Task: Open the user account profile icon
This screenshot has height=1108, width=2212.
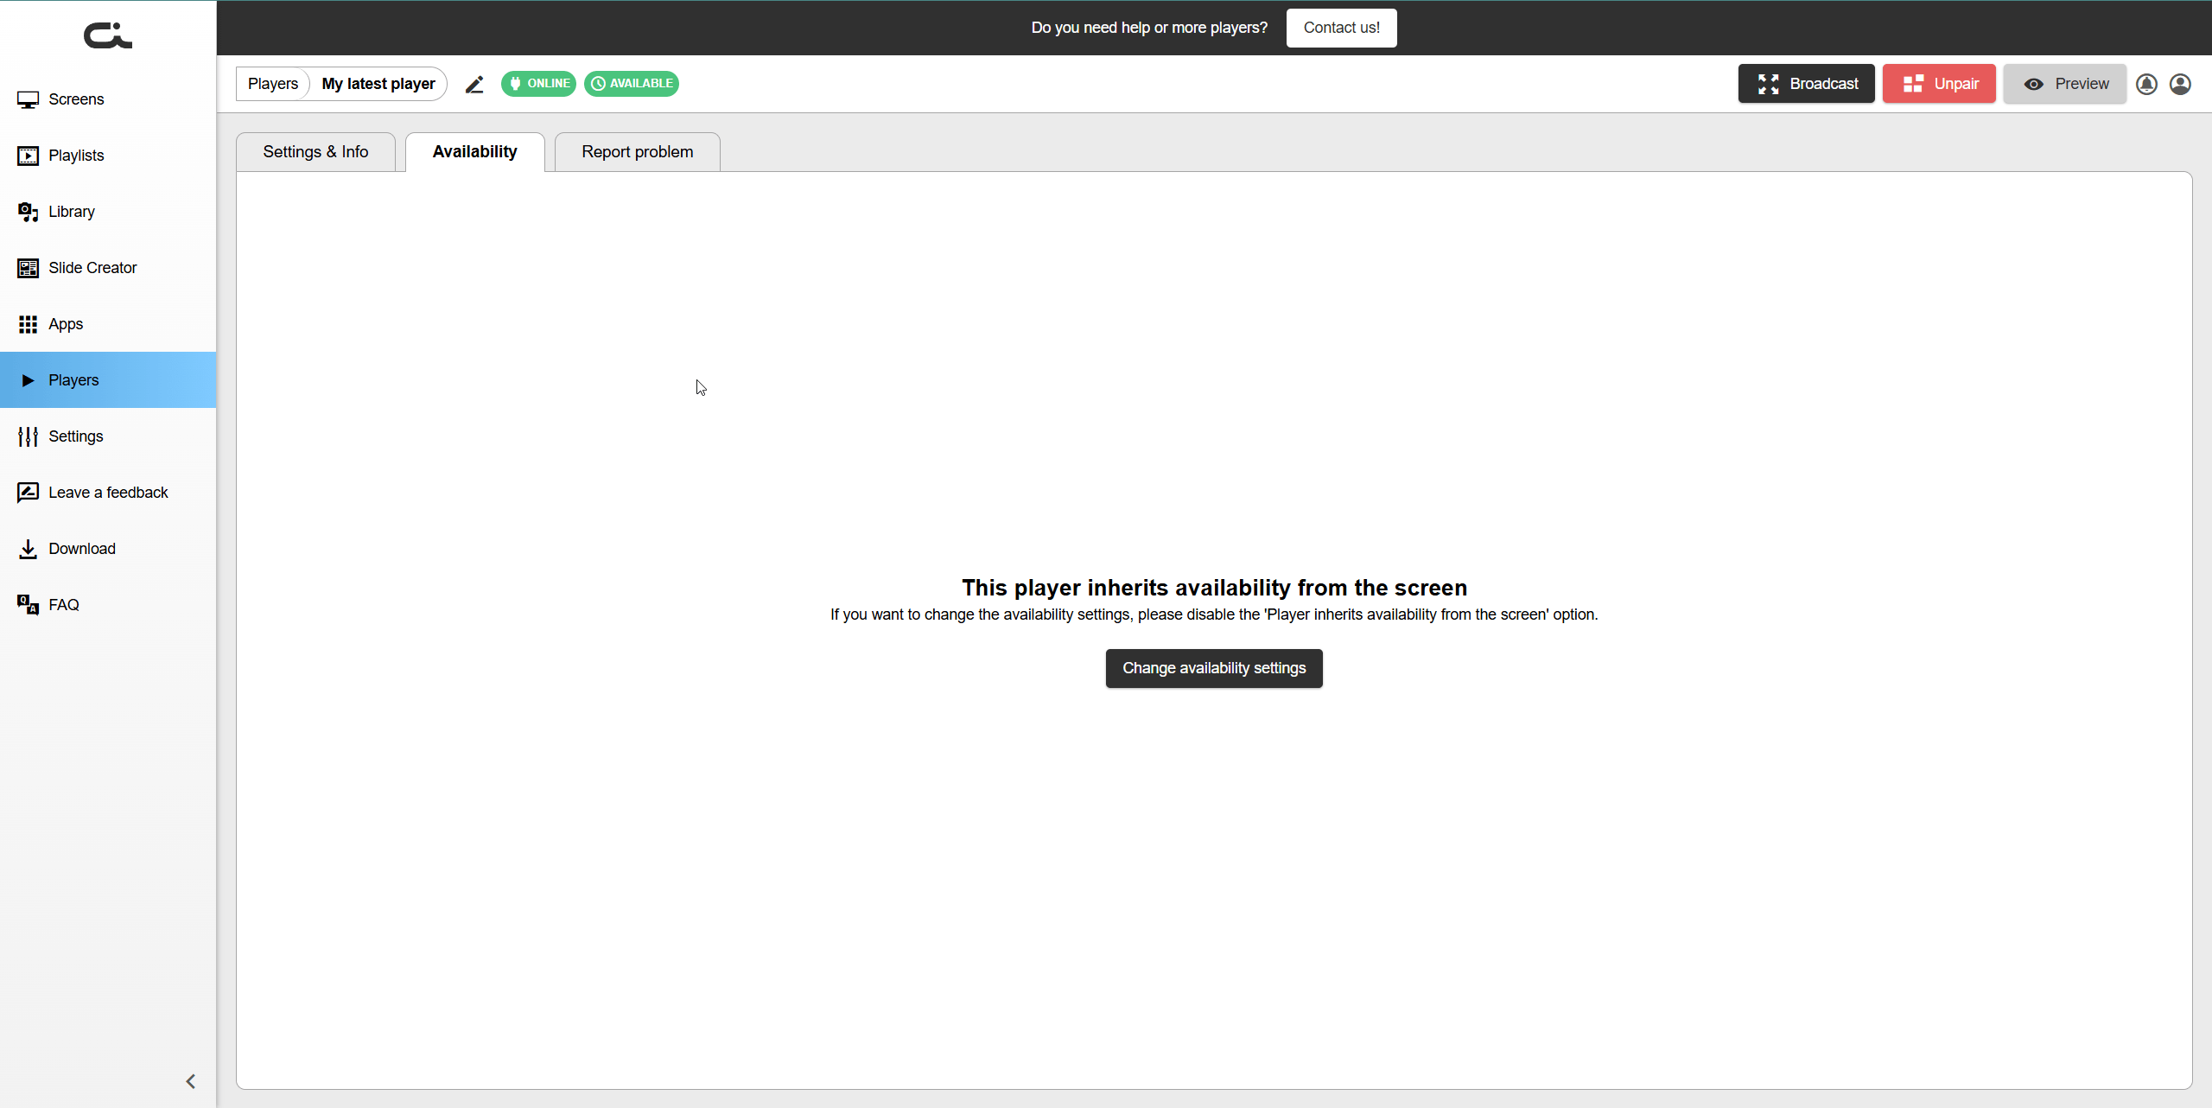Action: [2180, 84]
